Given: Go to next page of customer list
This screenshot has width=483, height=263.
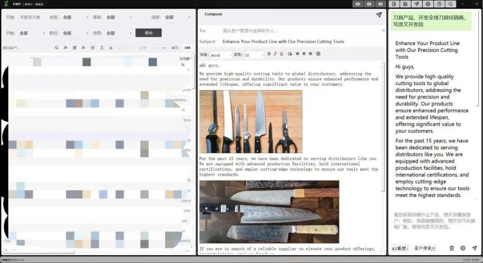Looking at the screenshot, I should [x=154, y=48].
